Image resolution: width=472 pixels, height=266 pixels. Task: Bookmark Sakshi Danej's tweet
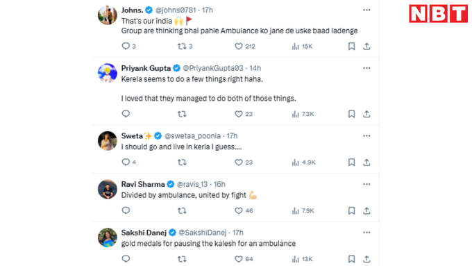pos(351,259)
